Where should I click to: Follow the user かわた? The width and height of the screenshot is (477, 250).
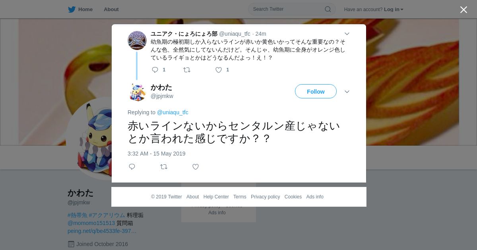pyautogui.click(x=316, y=91)
